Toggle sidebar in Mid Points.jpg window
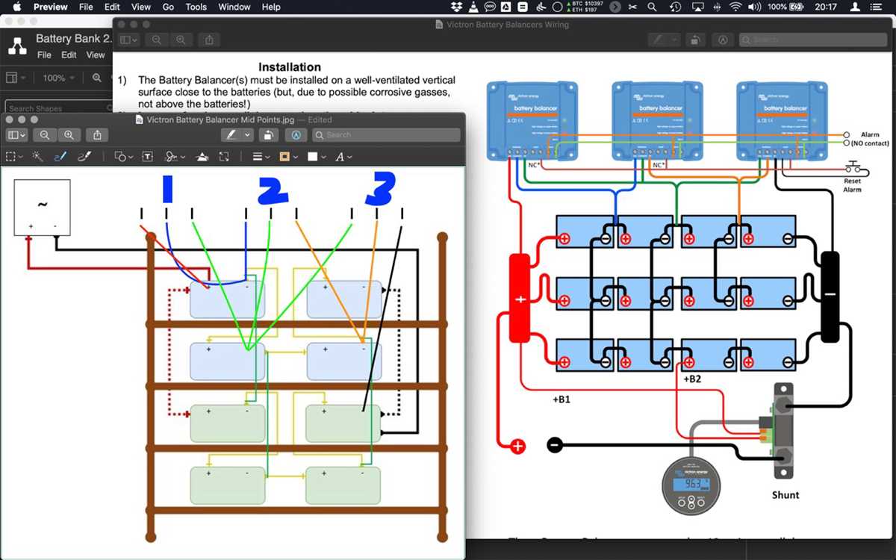 16,135
